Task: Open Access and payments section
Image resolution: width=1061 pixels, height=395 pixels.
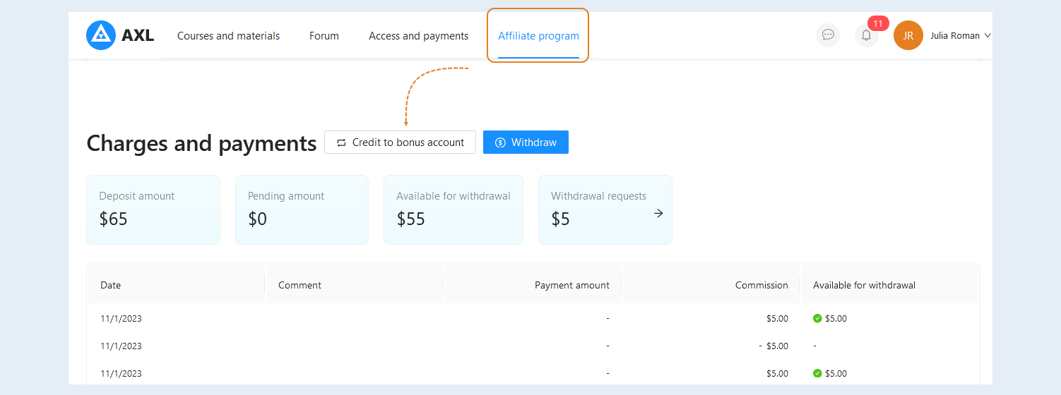Action: (x=418, y=36)
